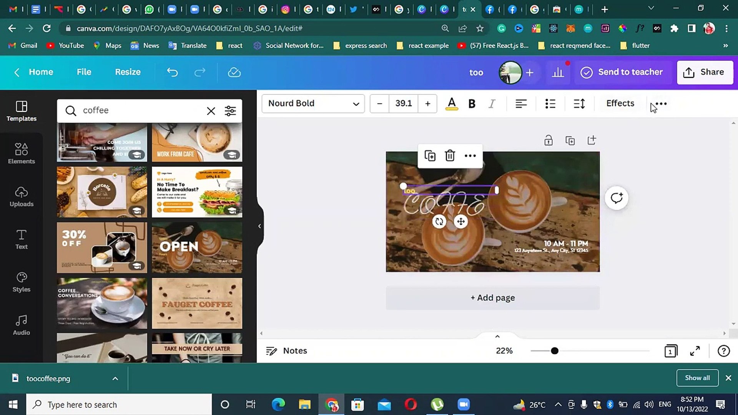The height and width of the screenshot is (415, 738).
Task: Open the React bookmark folder
Action: point(229,45)
